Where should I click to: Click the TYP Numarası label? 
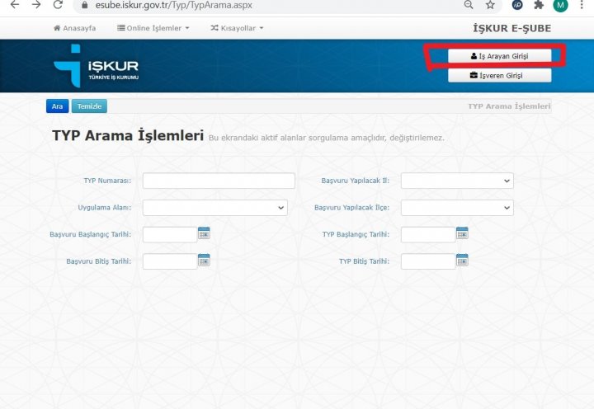107,181
